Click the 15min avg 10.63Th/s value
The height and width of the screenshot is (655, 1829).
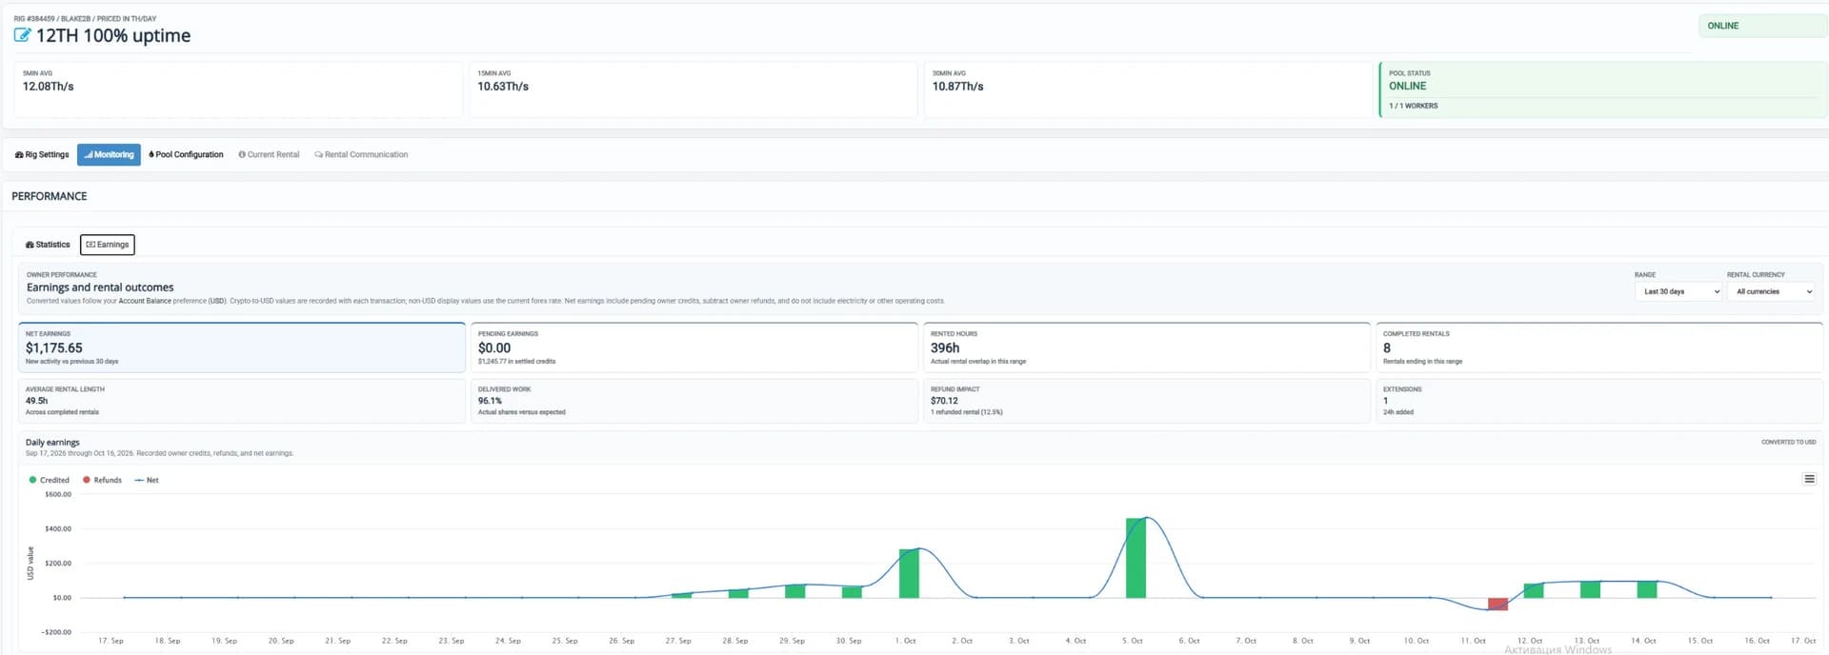point(503,87)
